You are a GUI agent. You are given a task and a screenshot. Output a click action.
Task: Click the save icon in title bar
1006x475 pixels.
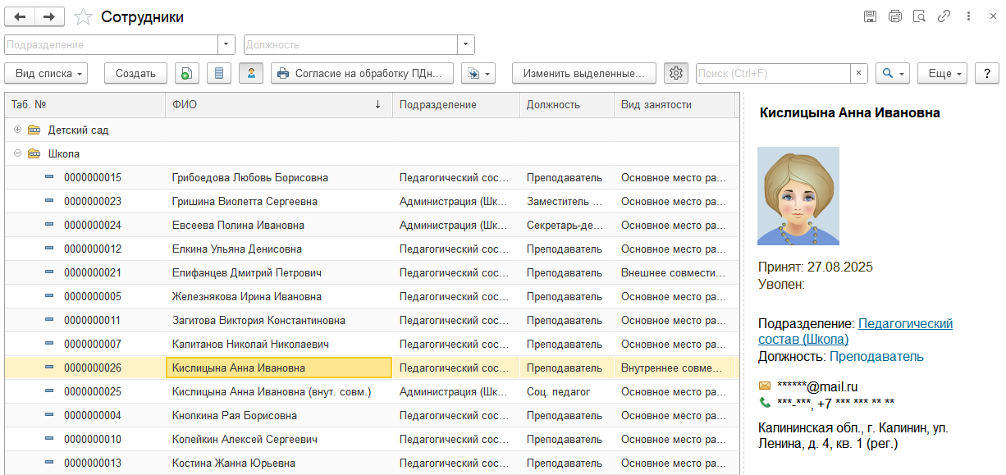coord(870,16)
